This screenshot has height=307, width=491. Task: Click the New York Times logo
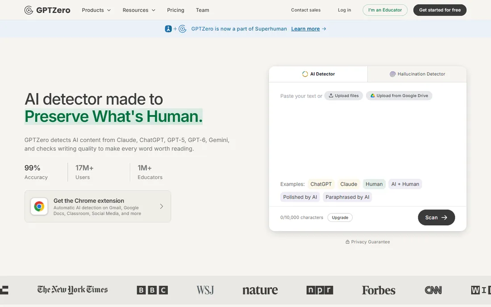pos(72,290)
